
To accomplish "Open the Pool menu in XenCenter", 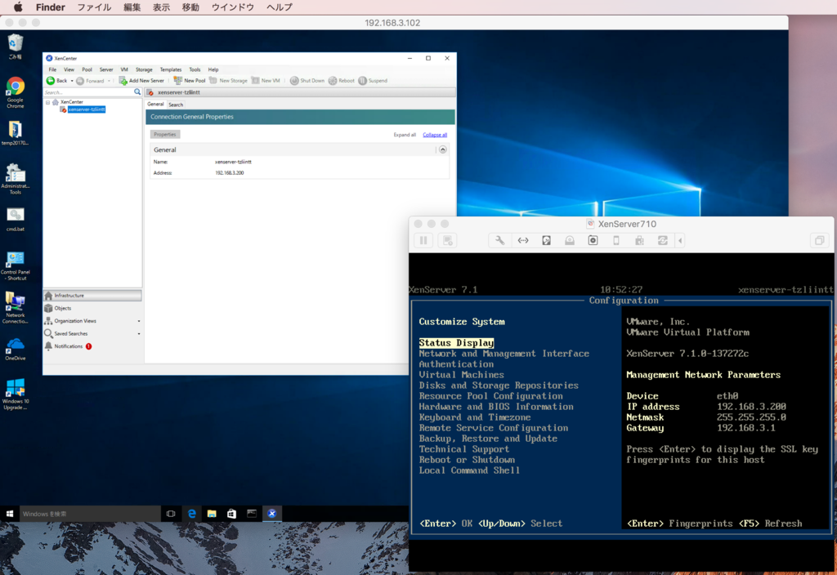I will 87,69.
